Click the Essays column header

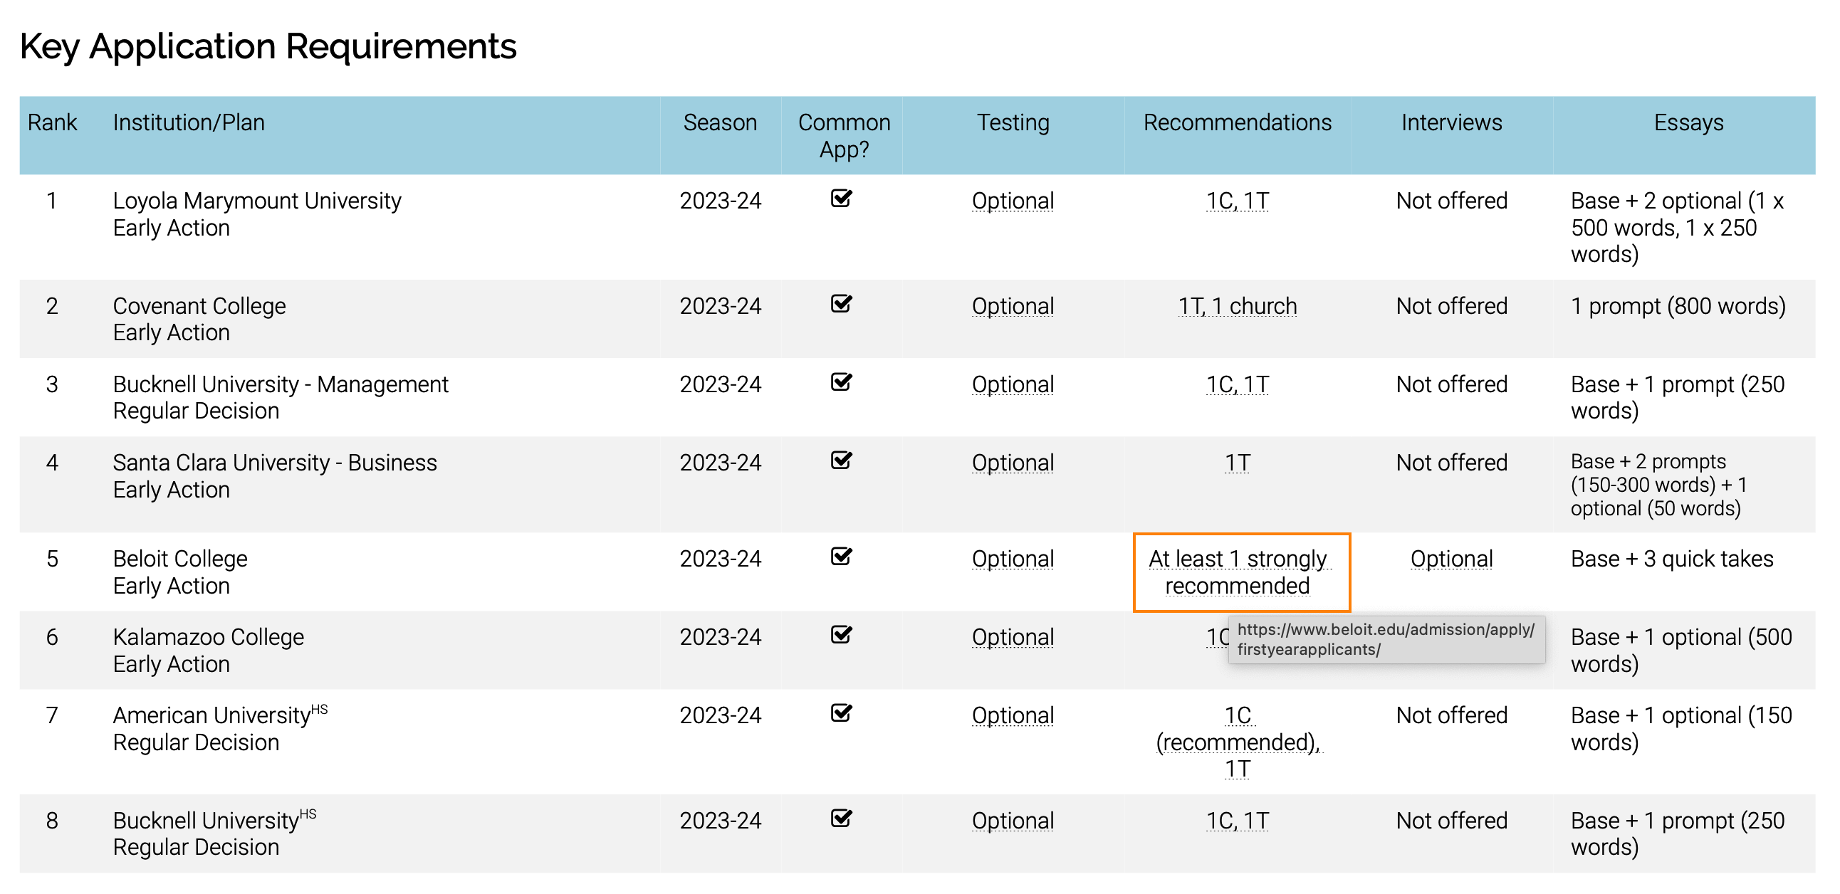point(1688,122)
